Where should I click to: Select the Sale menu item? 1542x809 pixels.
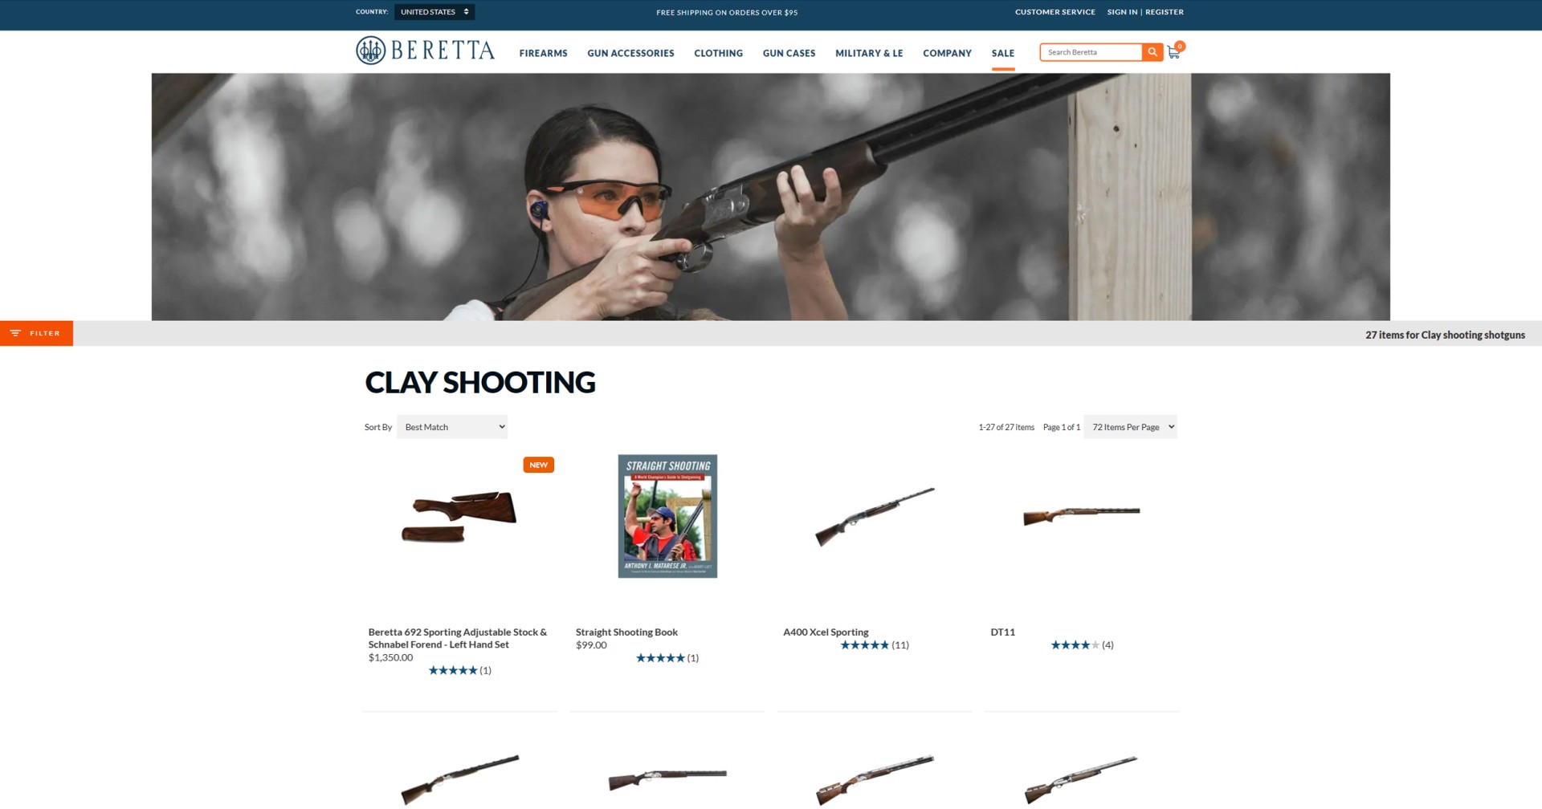point(1002,54)
